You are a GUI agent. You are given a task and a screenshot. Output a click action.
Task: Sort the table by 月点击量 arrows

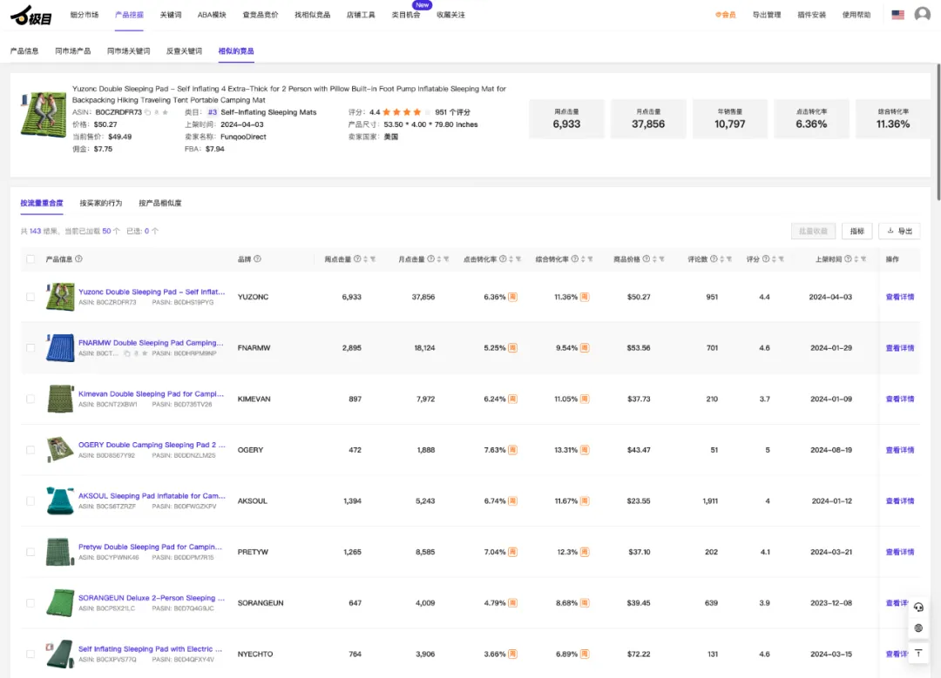coord(438,259)
